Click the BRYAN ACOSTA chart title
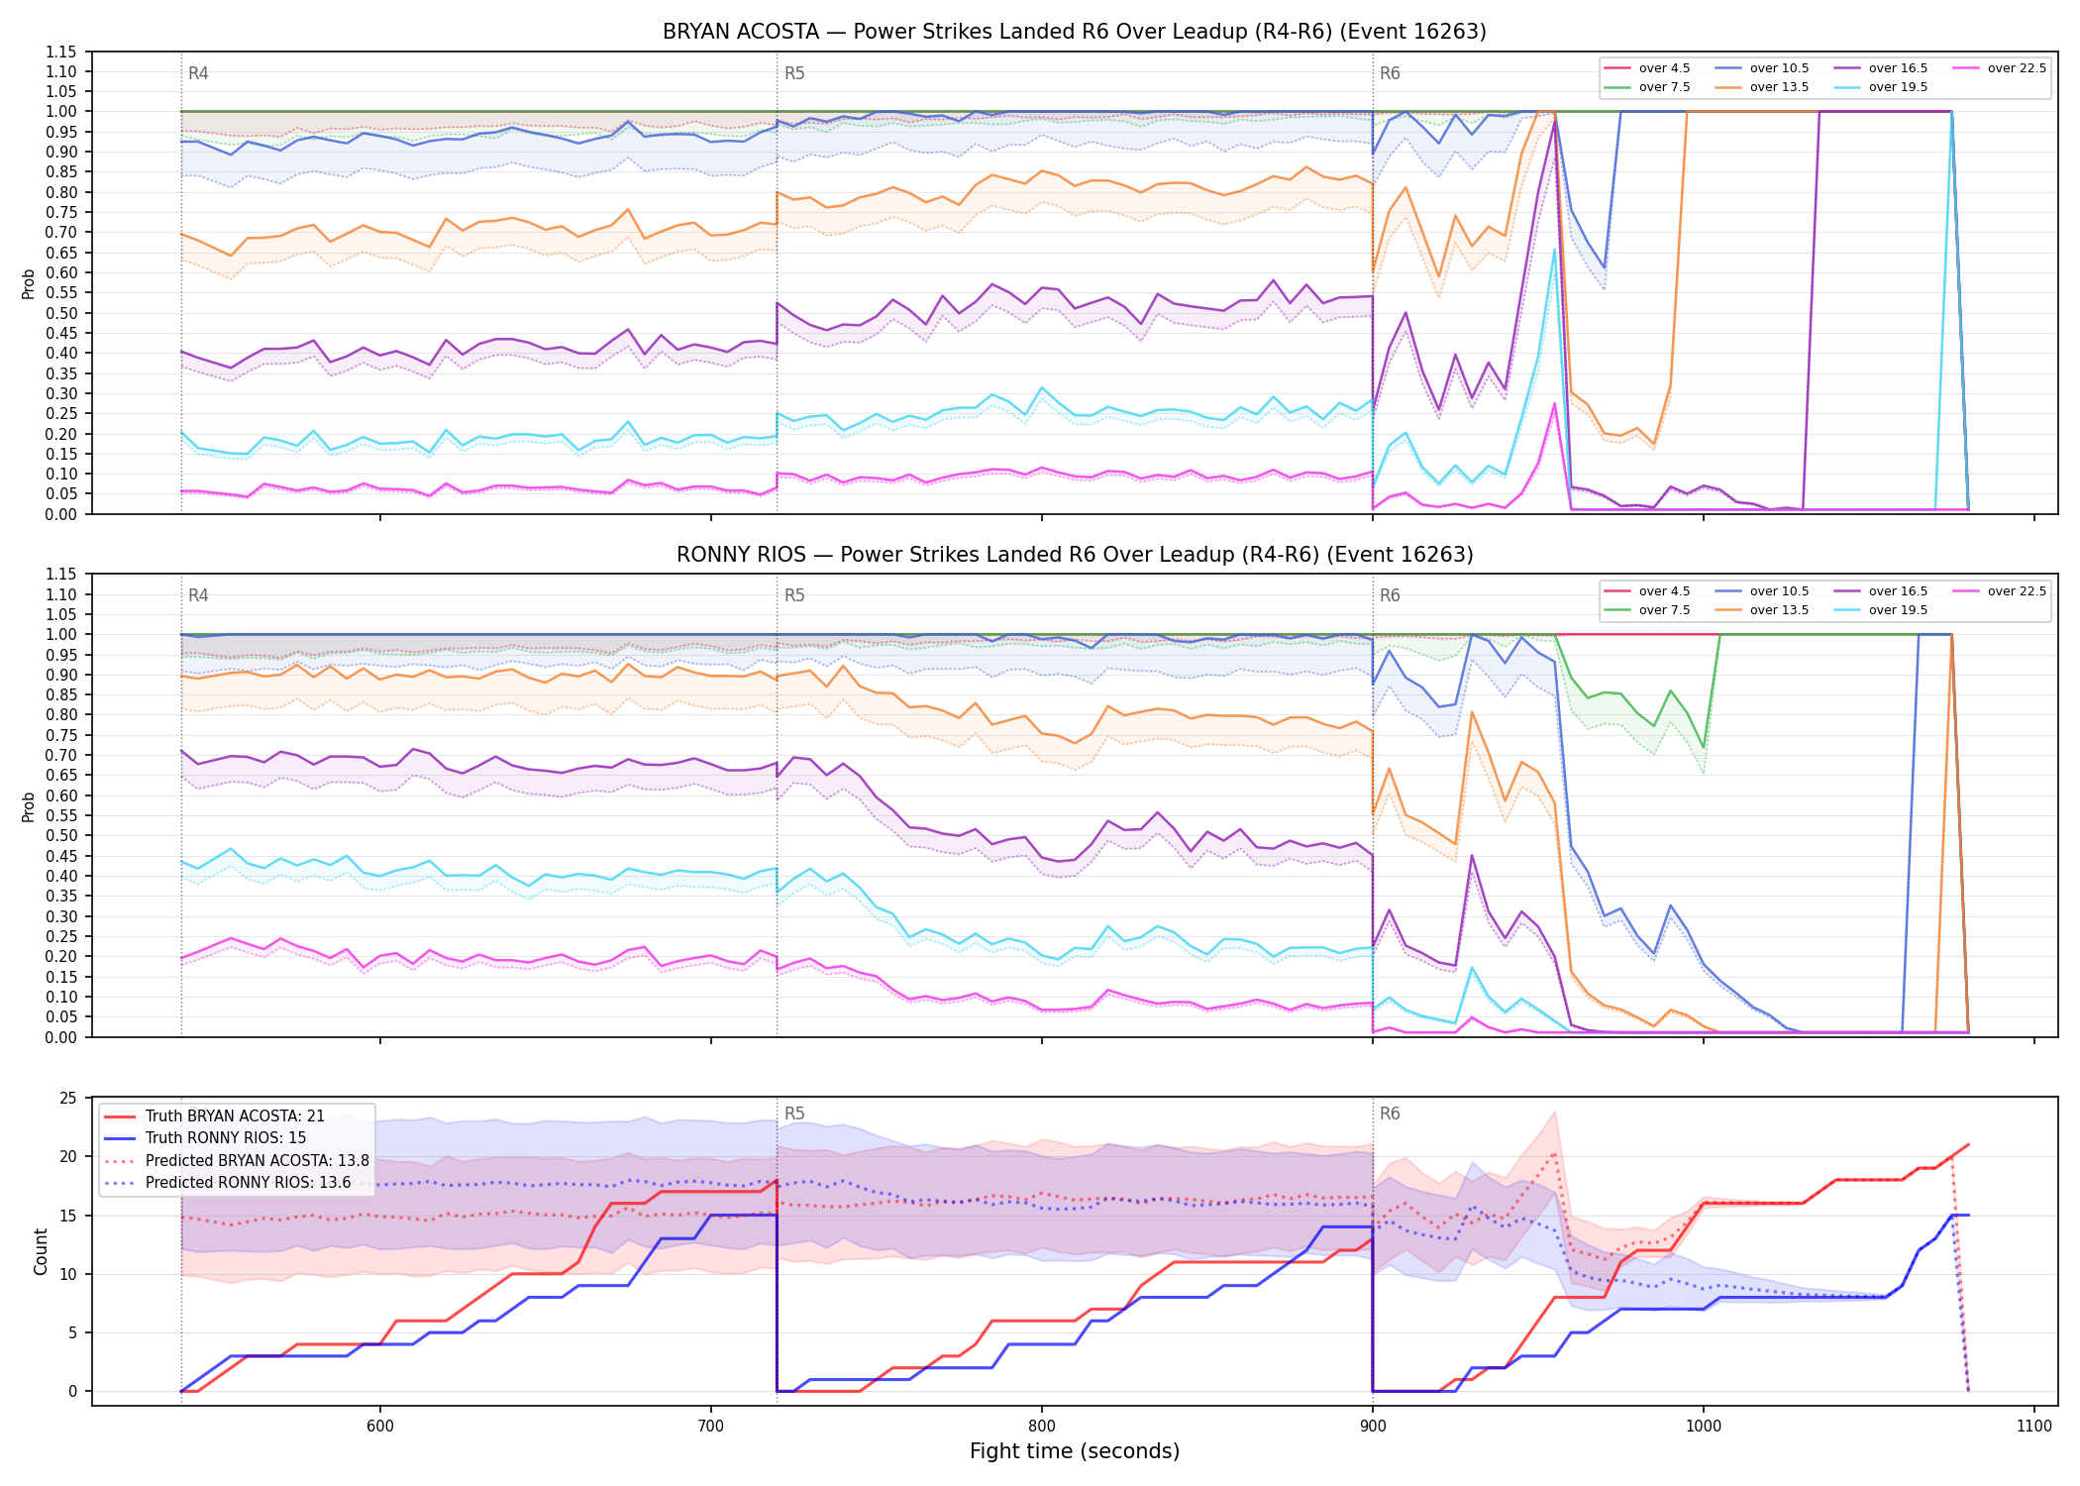The image size is (2080, 1486). [1075, 32]
